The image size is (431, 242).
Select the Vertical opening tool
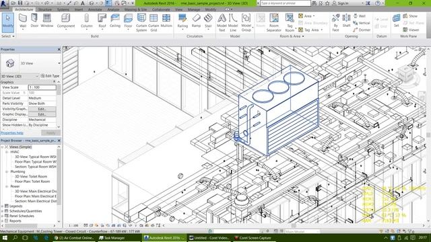click(362, 23)
